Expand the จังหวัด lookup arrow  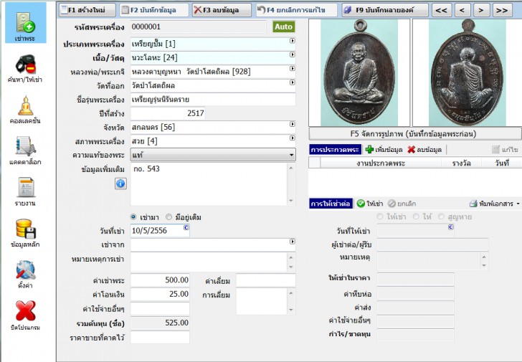[x=293, y=124]
